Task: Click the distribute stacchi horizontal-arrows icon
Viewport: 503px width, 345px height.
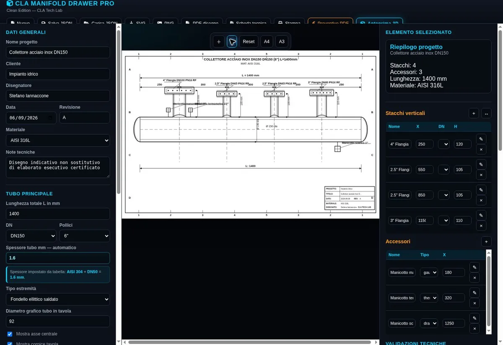Action: pyautogui.click(x=486, y=113)
